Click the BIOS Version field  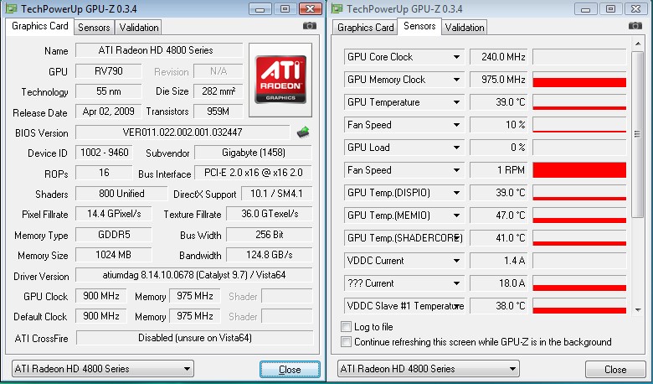click(x=183, y=132)
